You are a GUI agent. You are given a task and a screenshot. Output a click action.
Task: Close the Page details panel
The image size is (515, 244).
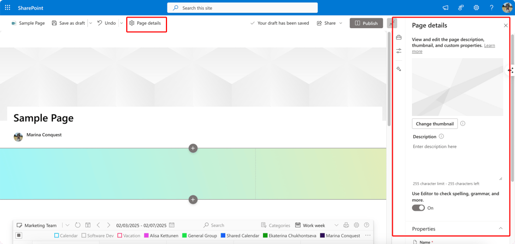tap(506, 26)
